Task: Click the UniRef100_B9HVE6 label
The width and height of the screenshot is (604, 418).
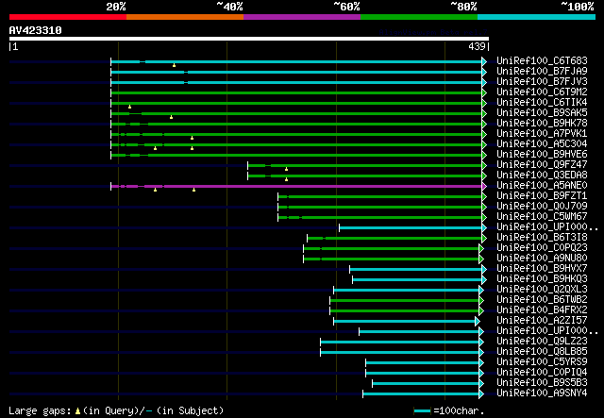Action: [x=542, y=155]
